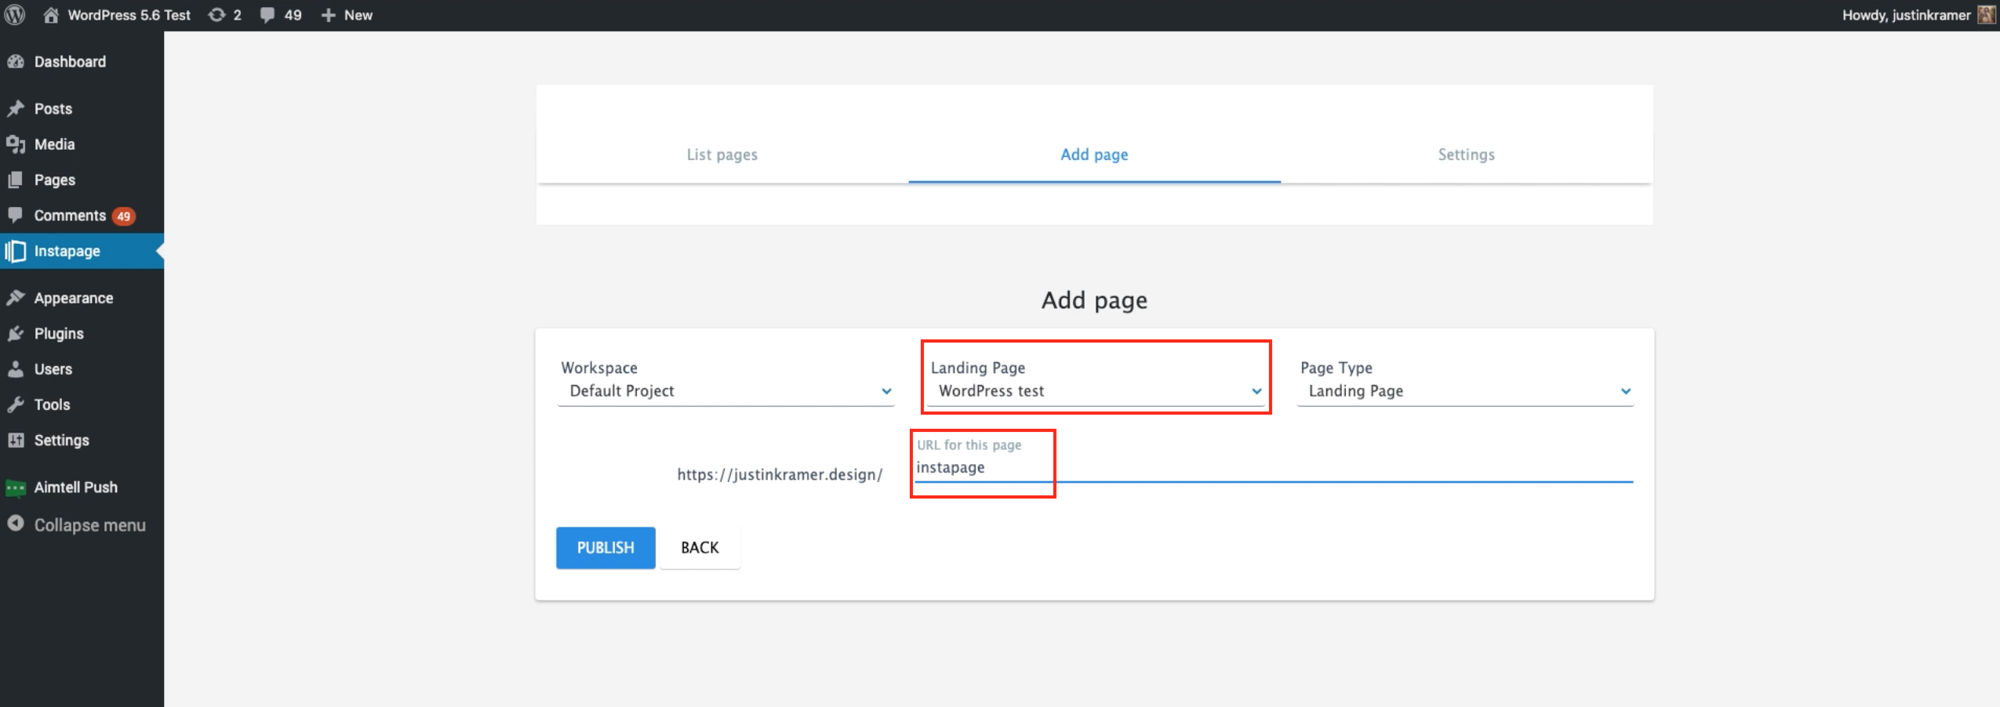Open Appearance in the sidebar menu
This screenshot has height=707, width=2000.
click(73, 298)
